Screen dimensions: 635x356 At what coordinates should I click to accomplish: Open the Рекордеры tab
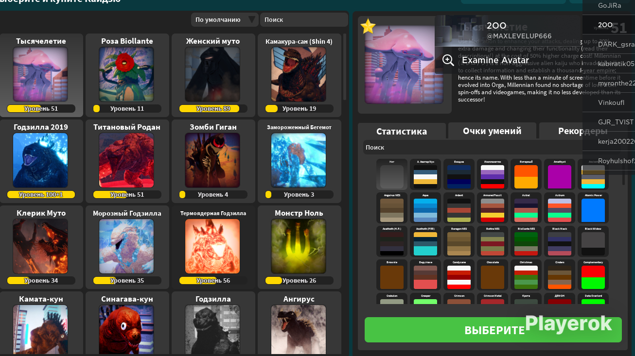[582, 131]
